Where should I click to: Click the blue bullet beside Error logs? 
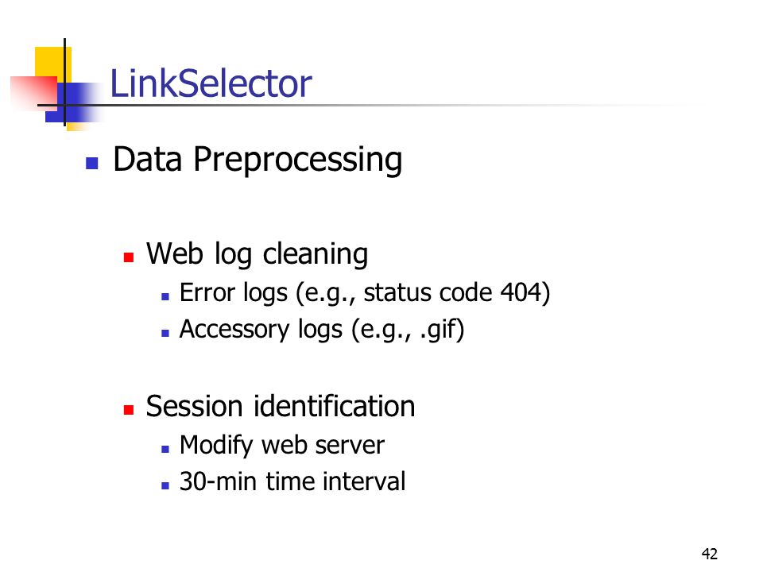click(x=165, y=296)
